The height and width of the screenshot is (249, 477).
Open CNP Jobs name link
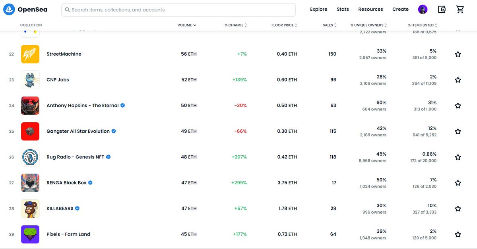click(x=58, y=80)
